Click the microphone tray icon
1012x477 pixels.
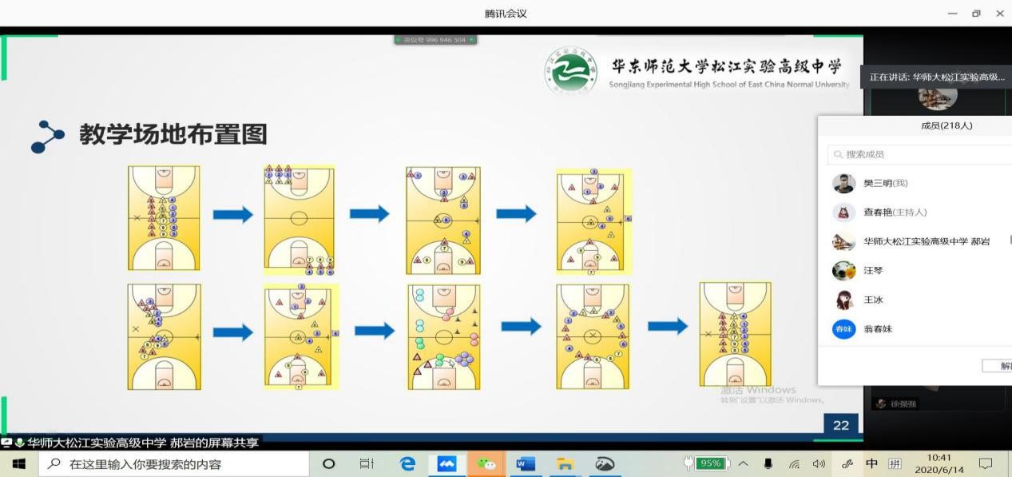click(x=768, y=463)
